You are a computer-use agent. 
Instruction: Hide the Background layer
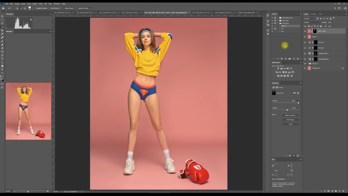(305, 68)
